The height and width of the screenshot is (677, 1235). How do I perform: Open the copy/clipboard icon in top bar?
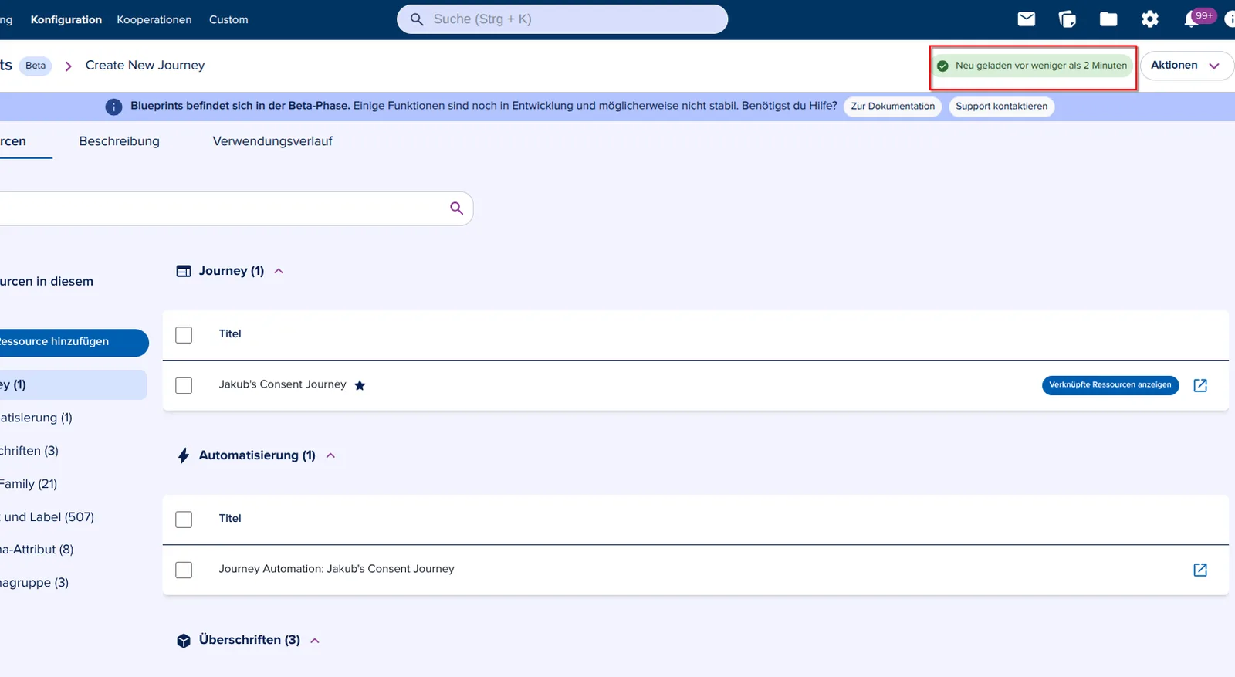[1068, 19]
